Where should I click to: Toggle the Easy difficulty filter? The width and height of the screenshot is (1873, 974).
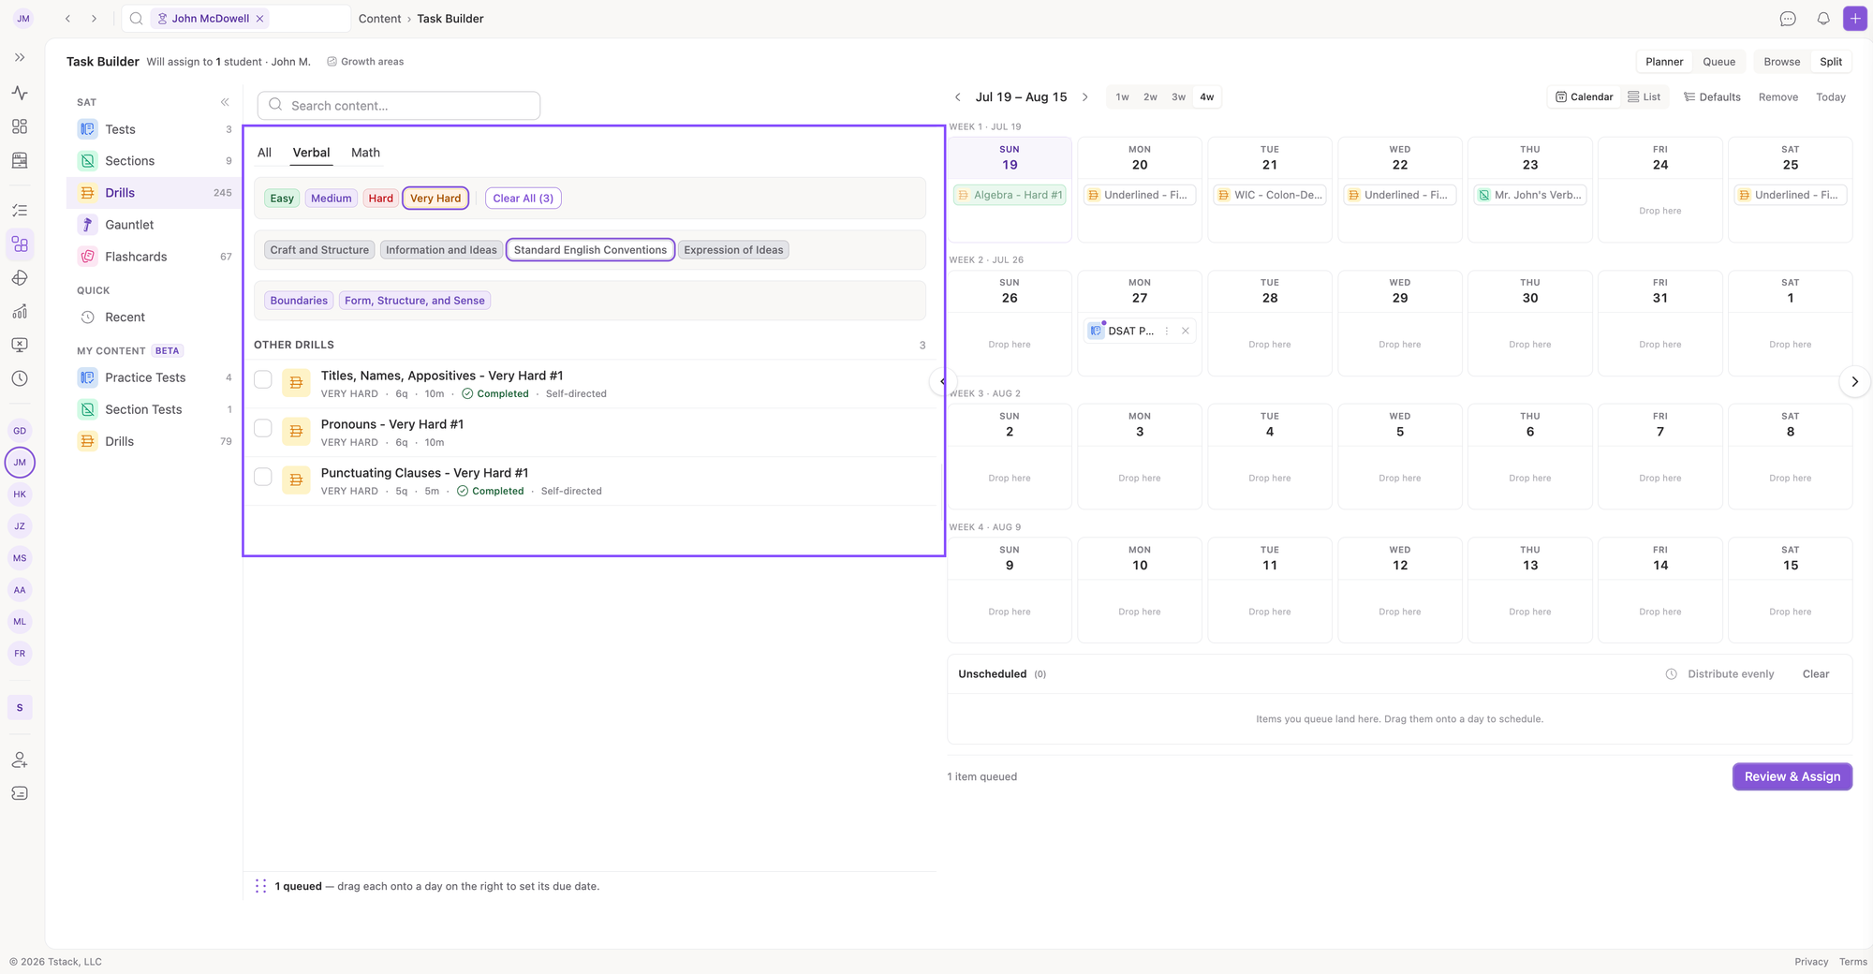tap(282, 199)
